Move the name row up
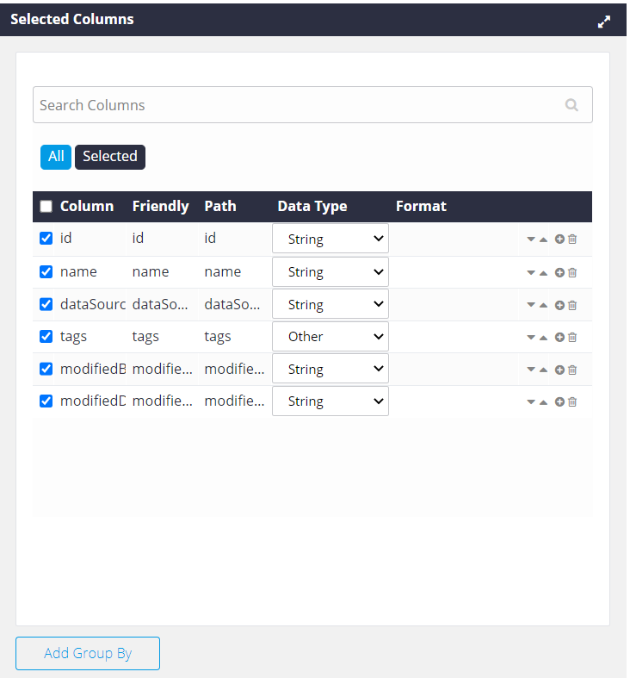This screenshot has height=678, width=630. (543, 273)
